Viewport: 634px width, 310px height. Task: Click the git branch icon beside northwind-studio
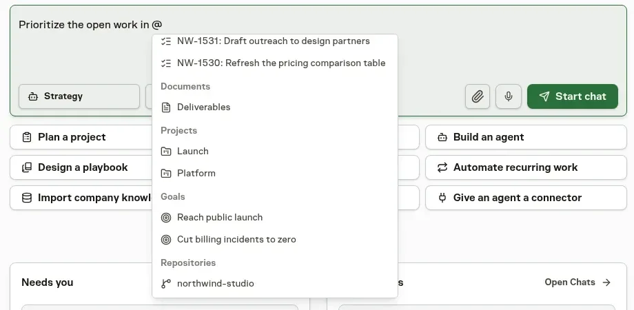(x=166, y=284)
